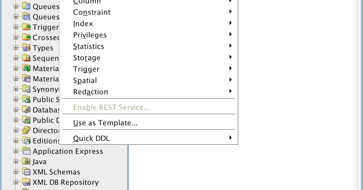Select the Materialized Views icon

point(27,68)
